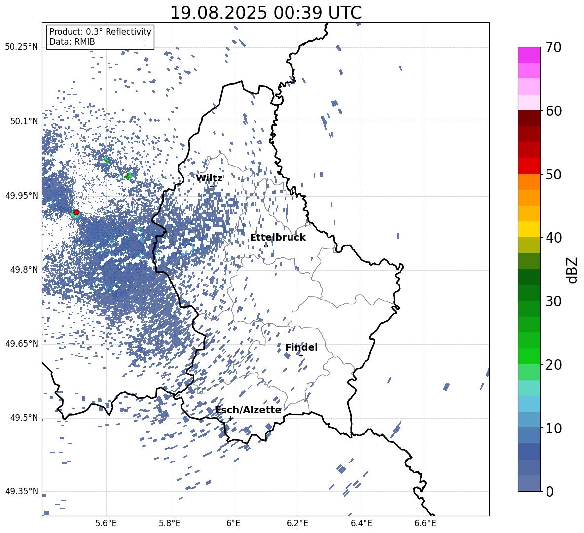Click the 49.65°N latitude label
The height and width of the screenshot is (533, 584).
pos(22,343)
